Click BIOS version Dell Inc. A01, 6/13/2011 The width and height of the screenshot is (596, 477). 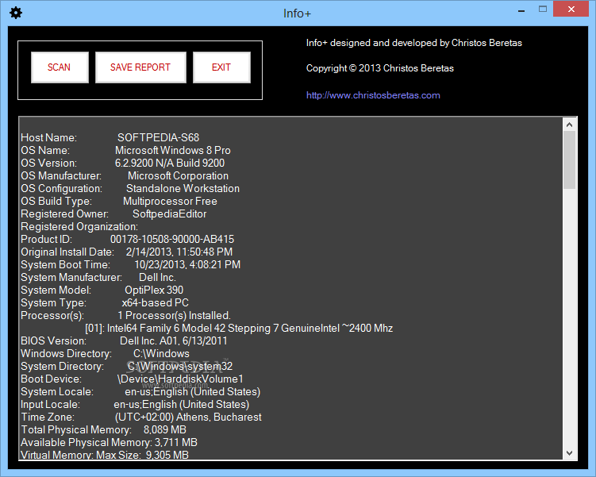pyautogui.click(x=173, y=341)
